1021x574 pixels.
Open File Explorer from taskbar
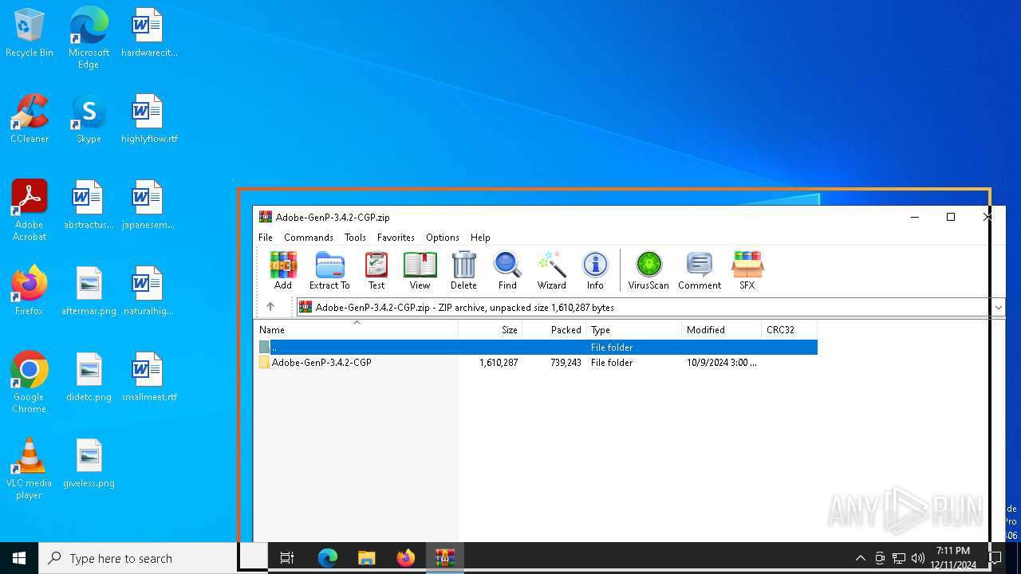[366, 558]
